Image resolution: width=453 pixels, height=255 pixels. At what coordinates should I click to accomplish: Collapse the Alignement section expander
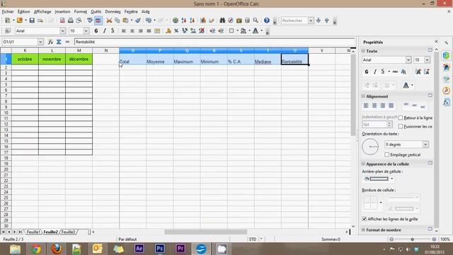click(363, 96)
